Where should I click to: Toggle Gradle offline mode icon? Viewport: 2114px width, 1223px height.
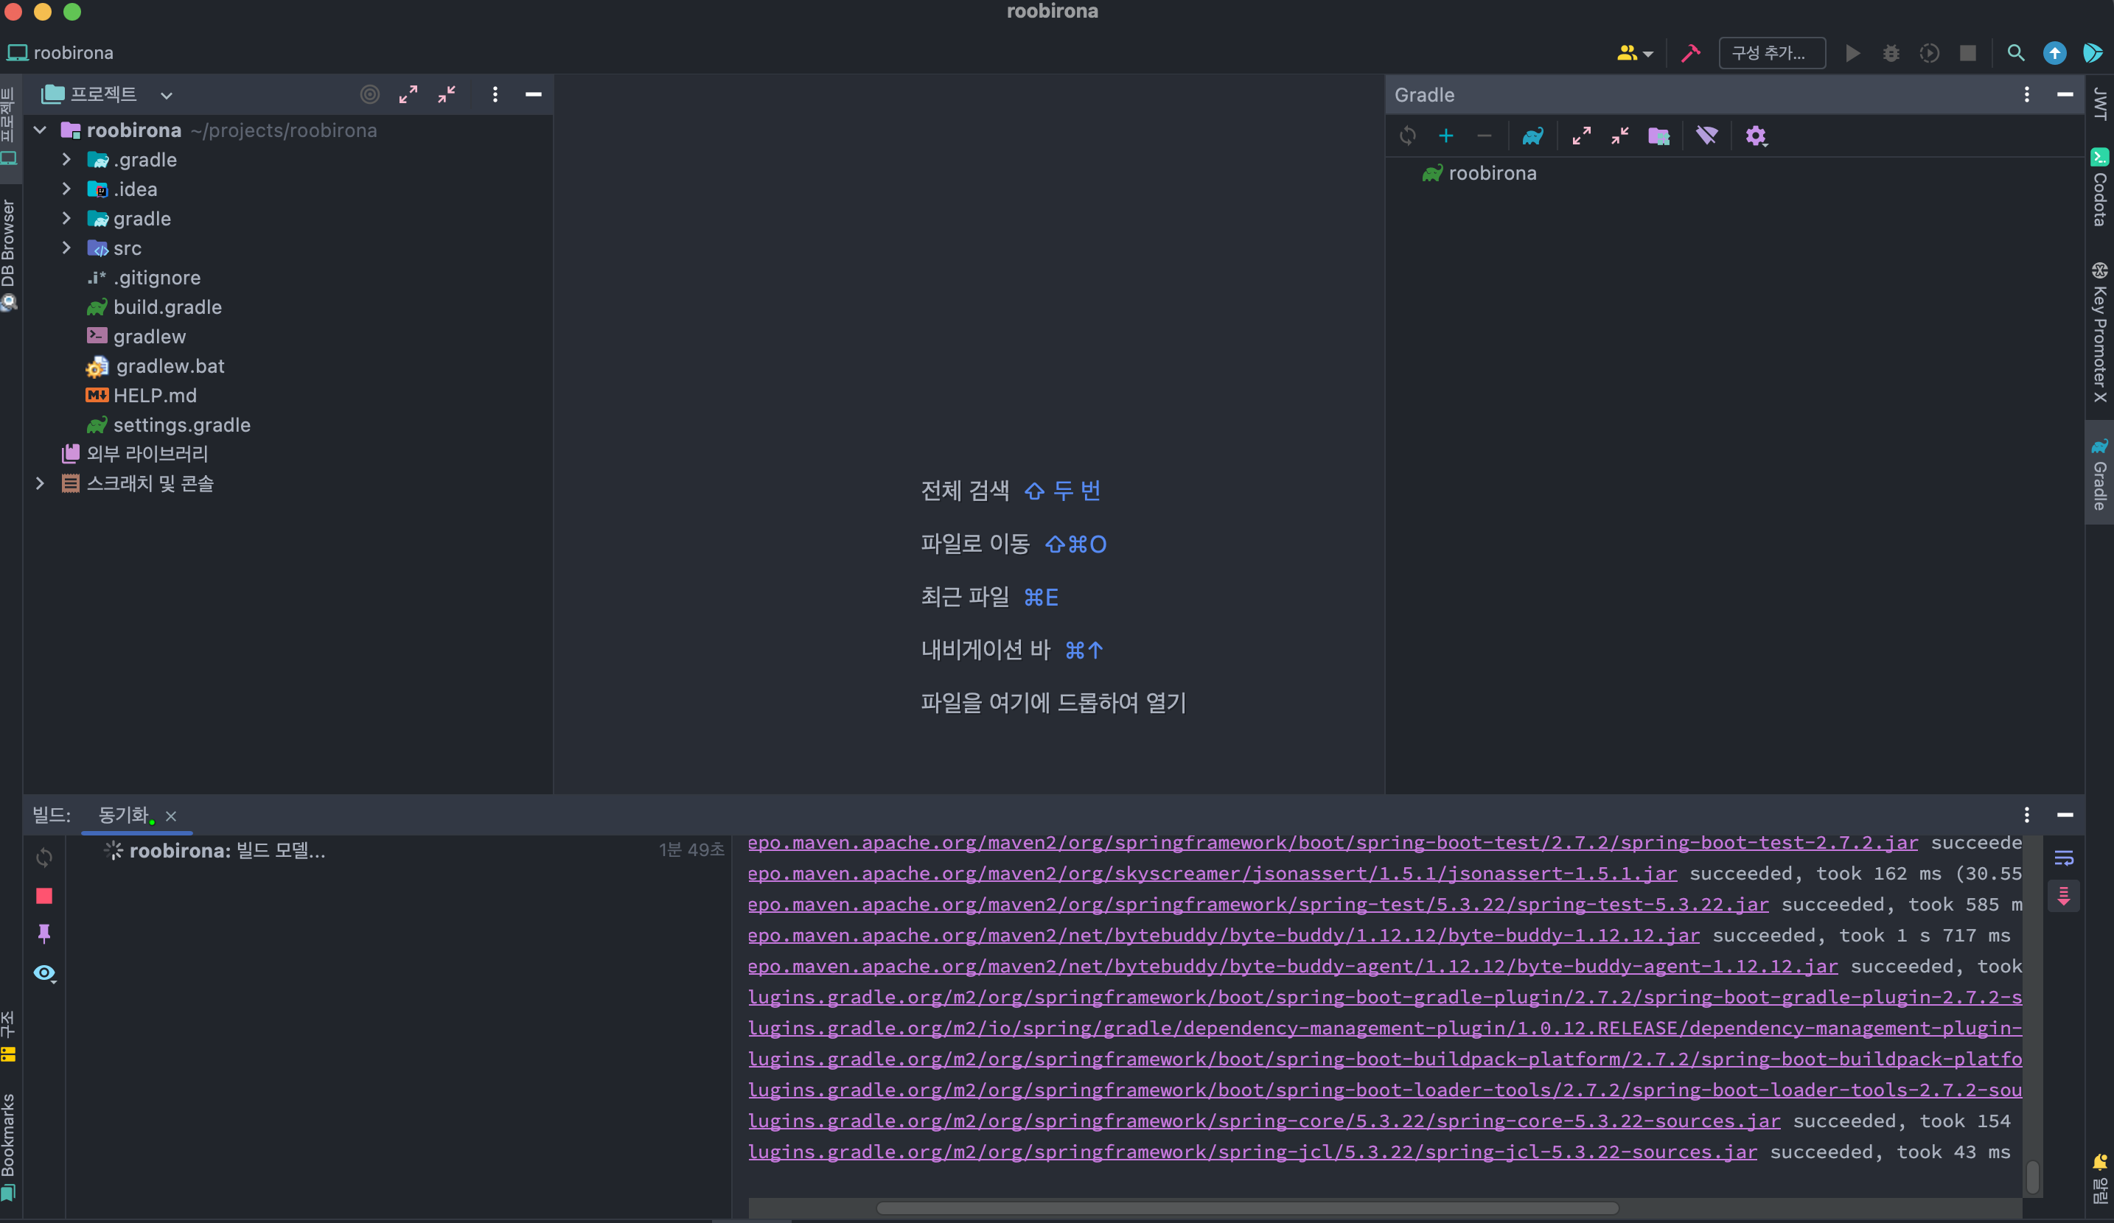[x=1706, y=136]
